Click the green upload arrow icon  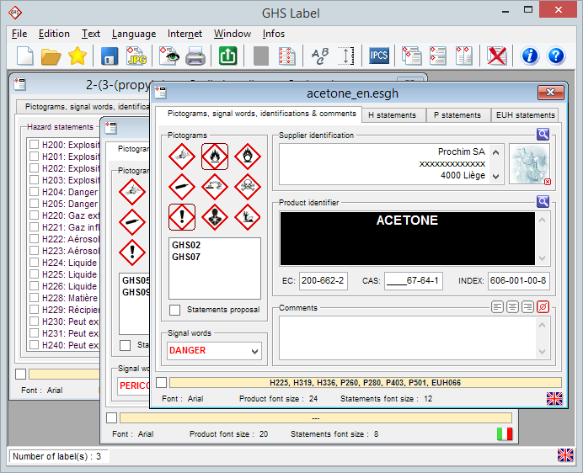(x=228, y=56)
